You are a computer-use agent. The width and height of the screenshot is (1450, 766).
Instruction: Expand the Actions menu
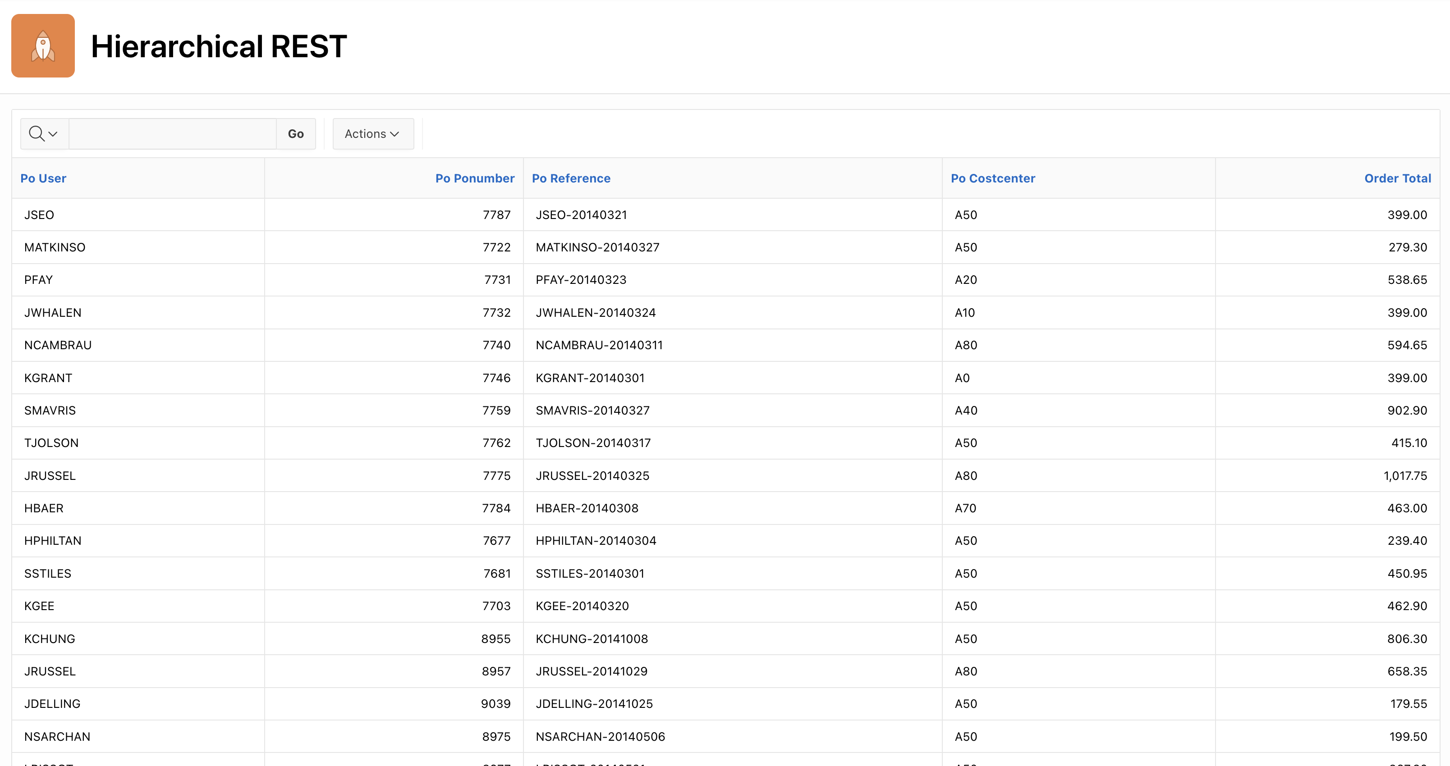[x=372, y=134]
